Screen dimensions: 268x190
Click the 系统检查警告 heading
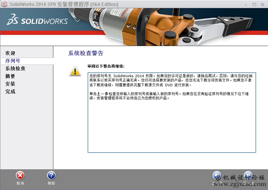tap(86, 53)
